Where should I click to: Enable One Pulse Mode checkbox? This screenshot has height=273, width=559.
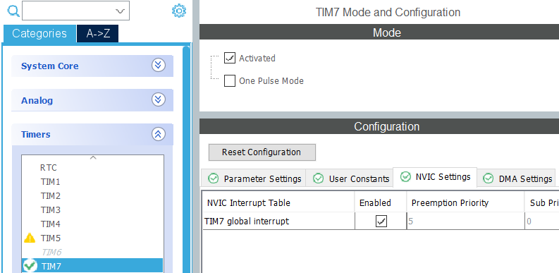click(x=230, y=80)
